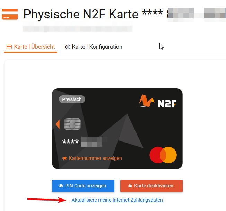This screenshot has width=226, height=211.
Task: Click the chip graphic on the card
Action: tap(72, 124)
